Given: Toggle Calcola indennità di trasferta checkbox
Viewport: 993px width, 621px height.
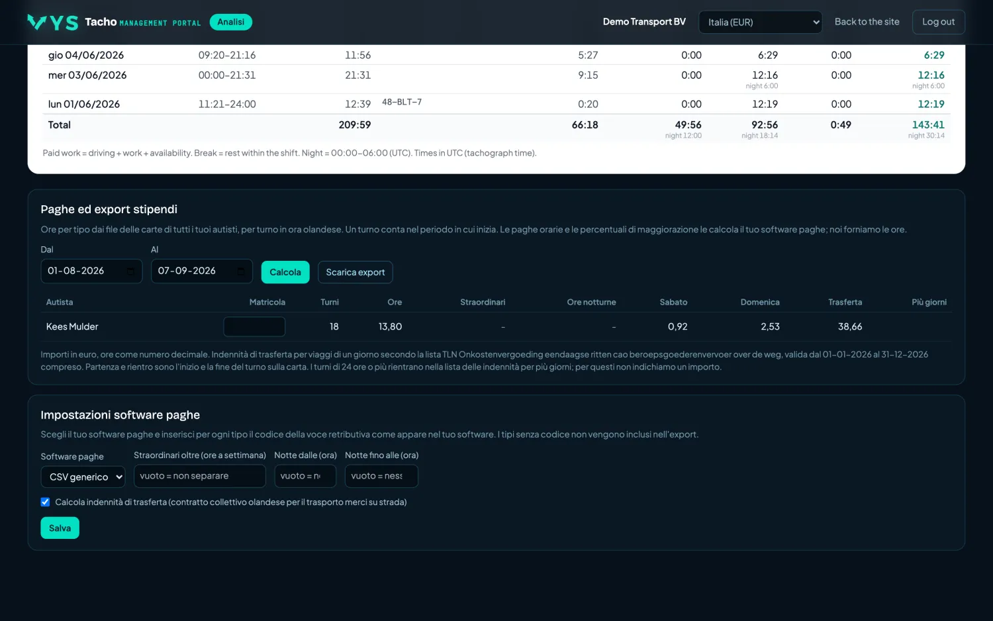Looking at the screenshot, I should pos(45,502).
